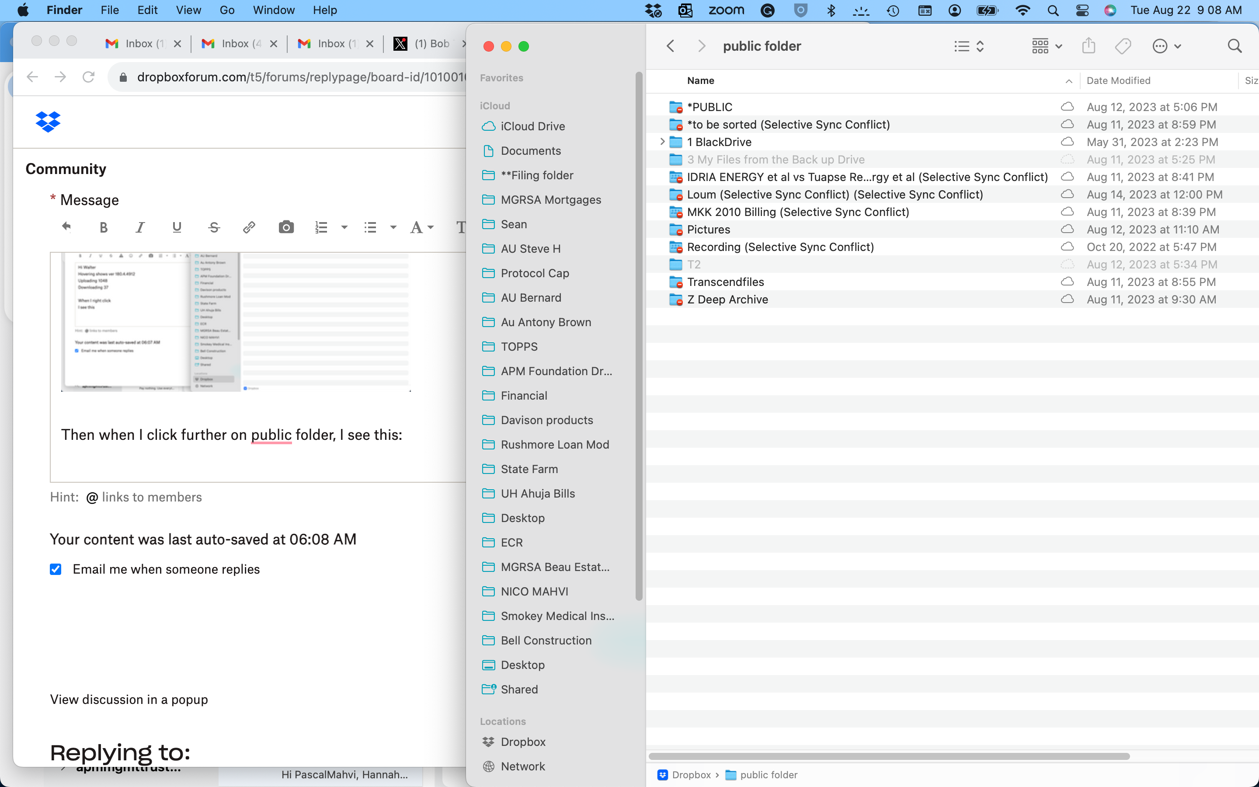Expand the 1 BlackDrive folder chevron

[662, 142]
